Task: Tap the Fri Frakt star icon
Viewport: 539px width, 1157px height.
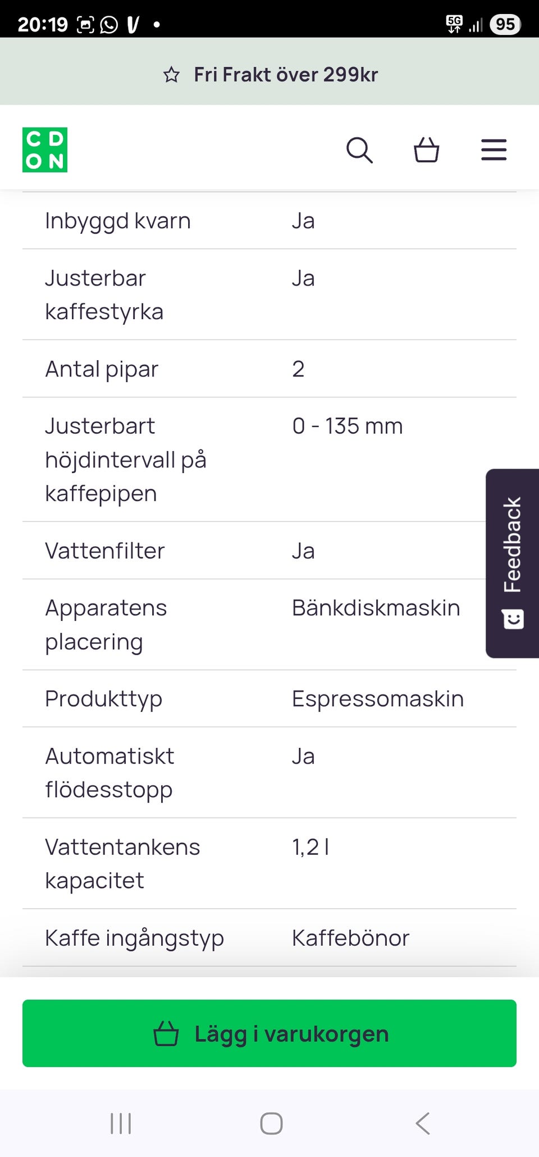Action: [171, 75]
